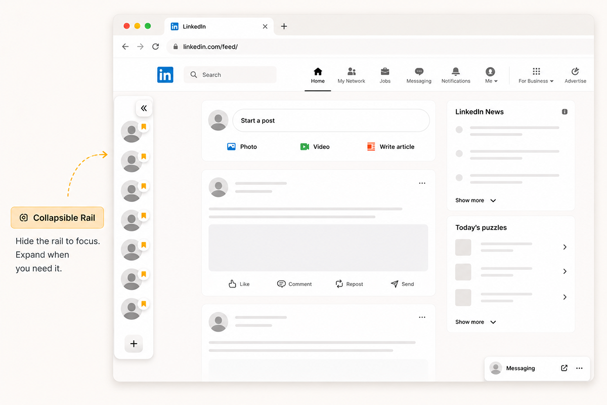The image size is (607, 405).
Task: Open Messaging in the top navigation
Action: pyautogui.click(x=419, y=75)
